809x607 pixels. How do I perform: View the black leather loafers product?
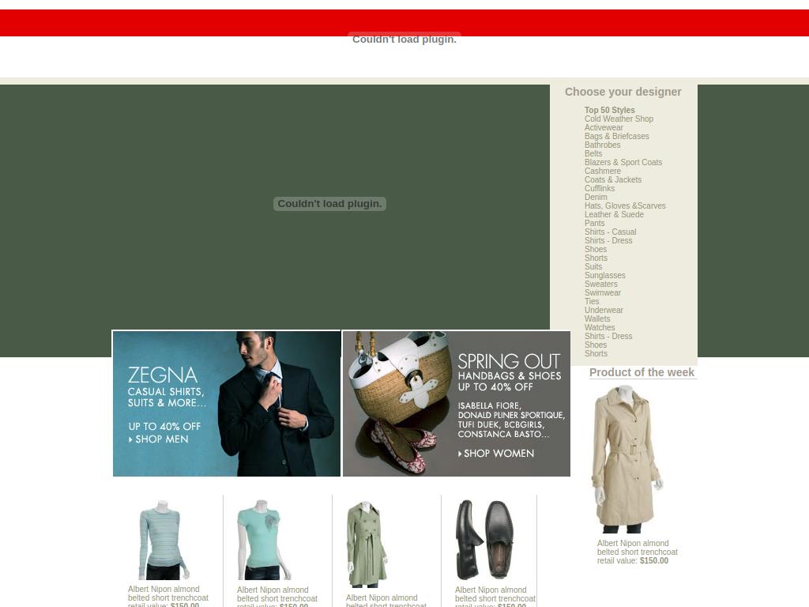point(484,540)
